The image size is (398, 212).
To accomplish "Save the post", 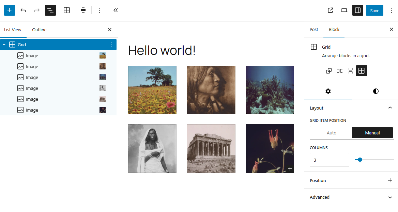I will (x=374, y=10).
